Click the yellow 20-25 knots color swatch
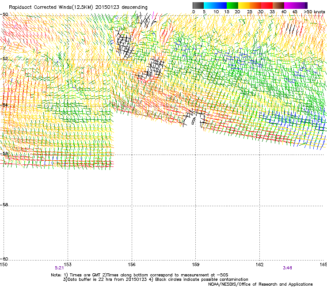This screenshot has height=287, width=327. (x=244, y=5)
